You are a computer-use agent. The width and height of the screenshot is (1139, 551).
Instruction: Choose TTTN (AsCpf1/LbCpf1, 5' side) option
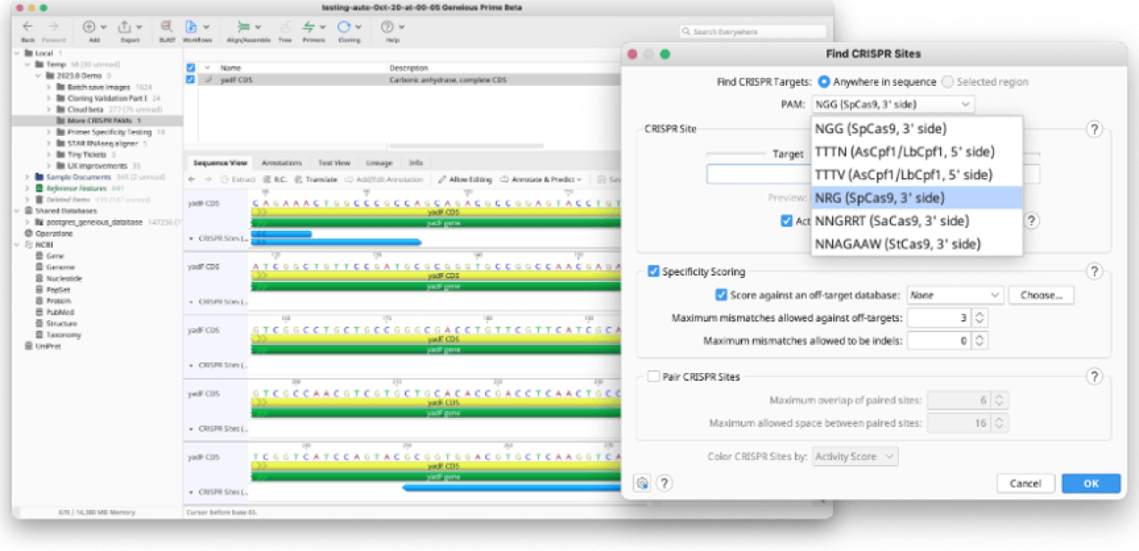click(x=916, y=151)
